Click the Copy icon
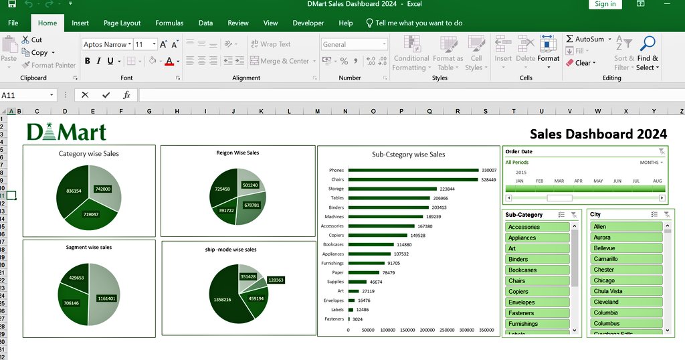Image resolution: width=685 pixels, height=360 pixels. pos(25,52)
